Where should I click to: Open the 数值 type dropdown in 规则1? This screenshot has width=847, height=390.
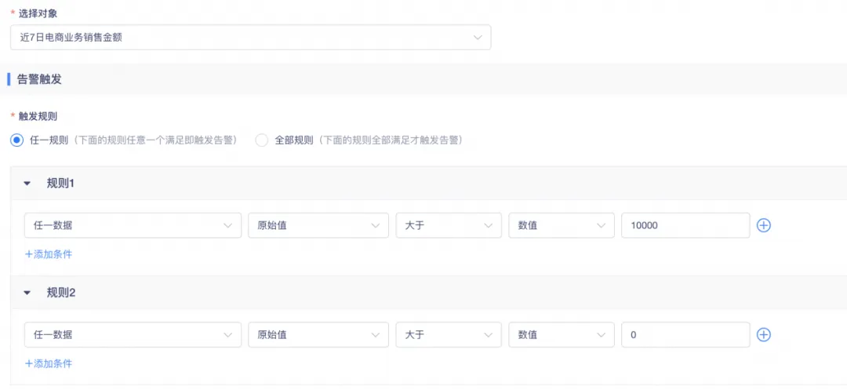tap(561, 225)
